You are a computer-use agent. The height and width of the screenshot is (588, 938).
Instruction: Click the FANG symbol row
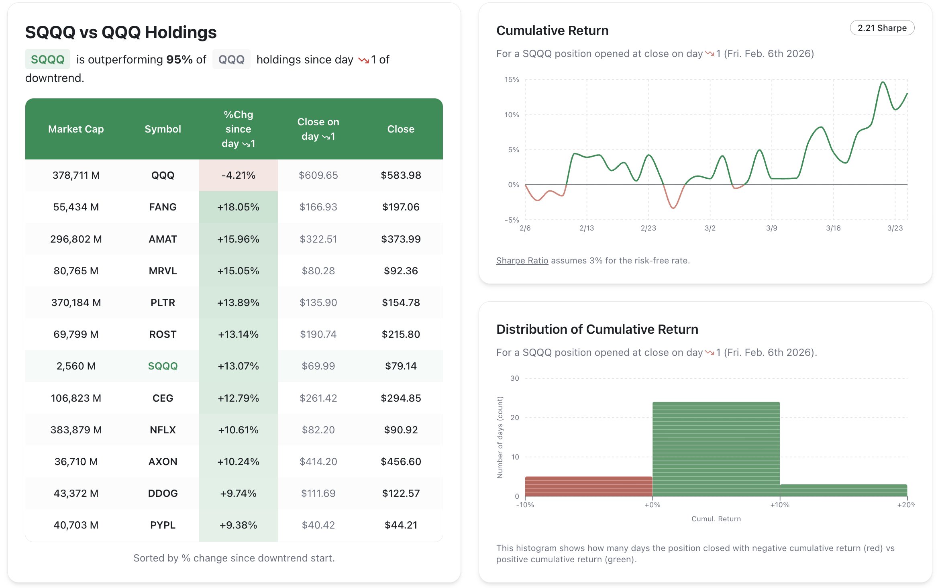[x=163, y=207]
